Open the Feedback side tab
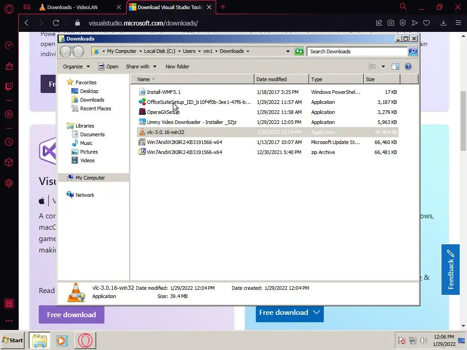This screenshot has height=350, width=467. (x=450, y=269)
